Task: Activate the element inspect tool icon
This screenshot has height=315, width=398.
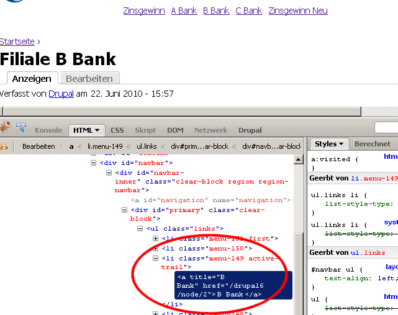Action: (x=21, y=128)
